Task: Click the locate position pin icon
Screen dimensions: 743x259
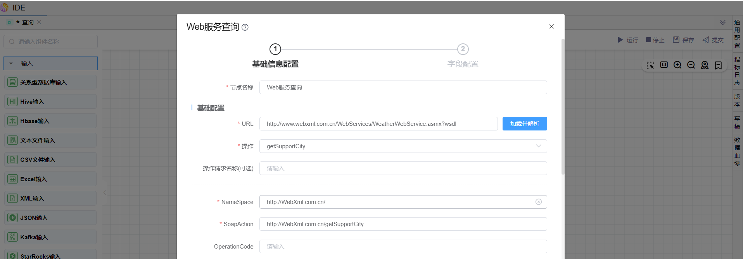Action: tap(705, 65)
